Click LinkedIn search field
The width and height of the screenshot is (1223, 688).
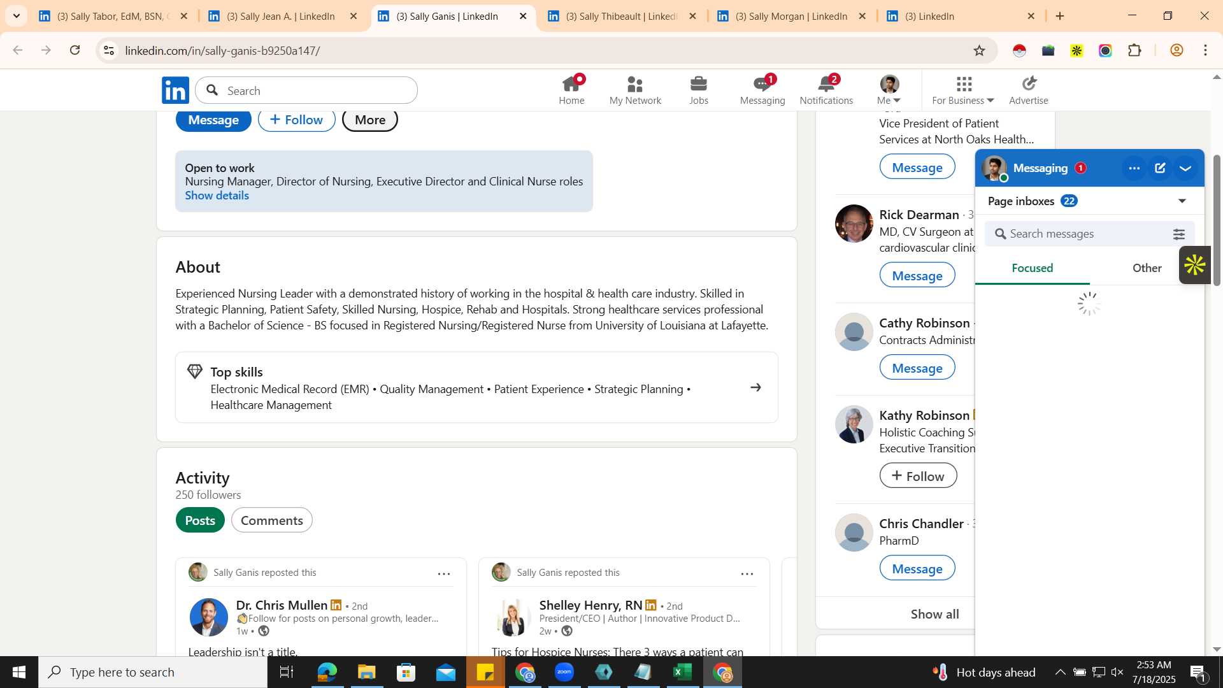click(x=306, y=90)
